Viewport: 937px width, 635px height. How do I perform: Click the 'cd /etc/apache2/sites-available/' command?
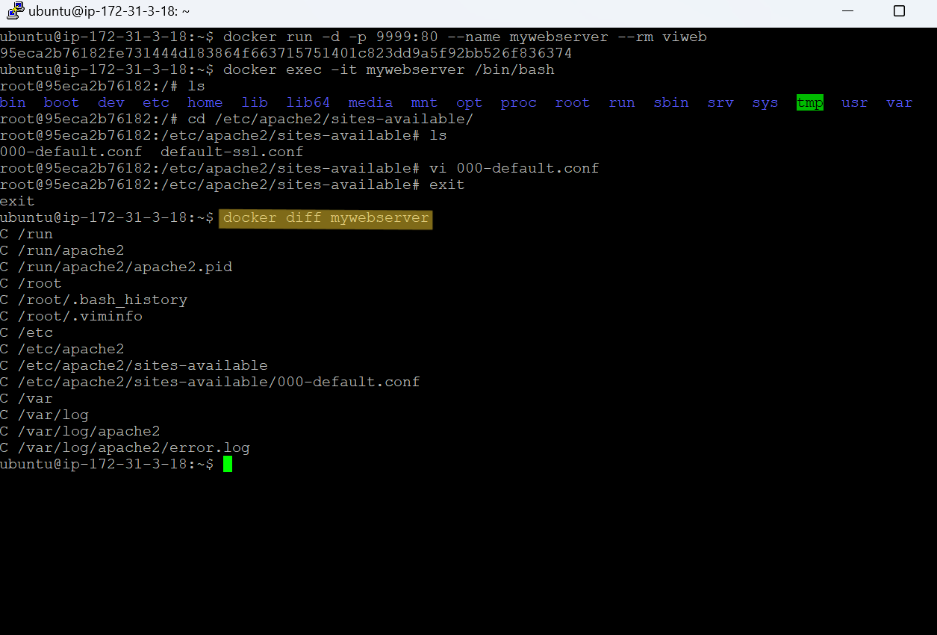point(331,120)
